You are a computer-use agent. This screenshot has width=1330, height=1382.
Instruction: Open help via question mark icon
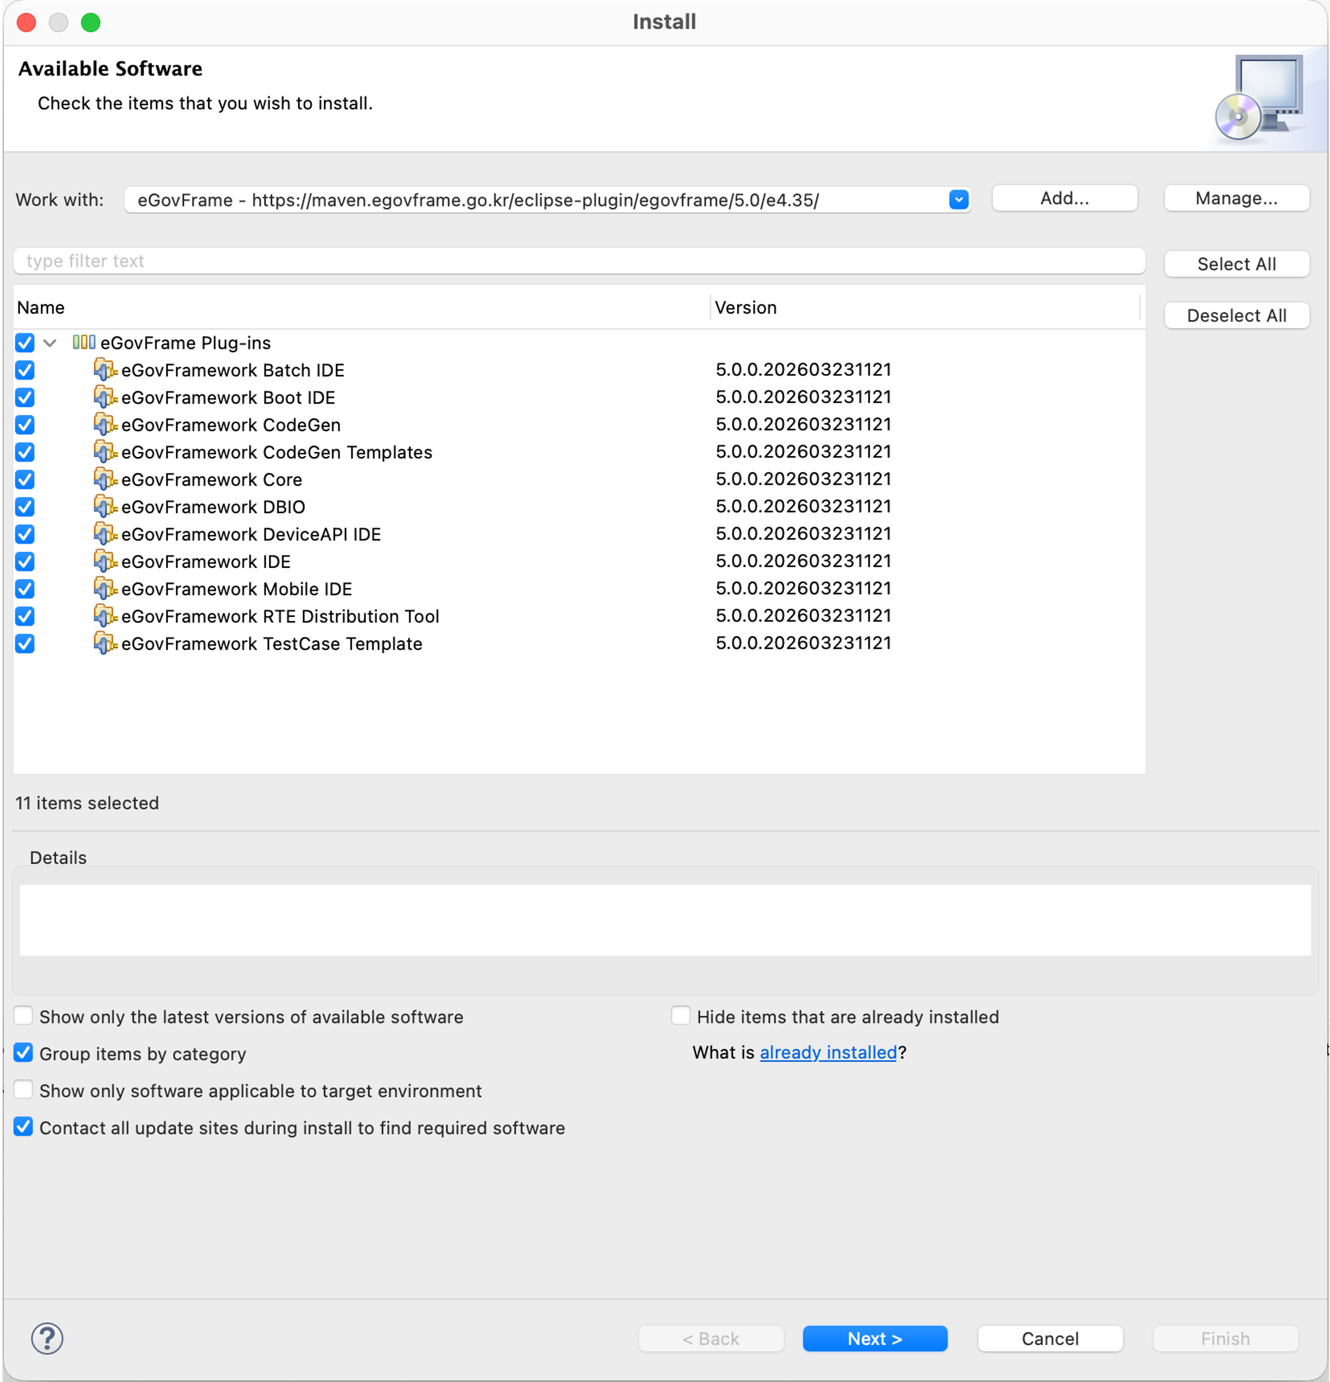coord(47,1338)
